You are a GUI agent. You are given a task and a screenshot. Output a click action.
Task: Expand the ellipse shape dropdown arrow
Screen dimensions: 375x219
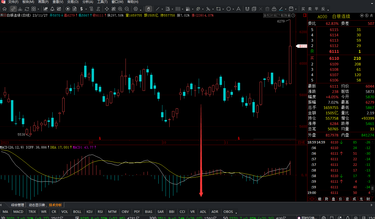(x=233, y=9)
